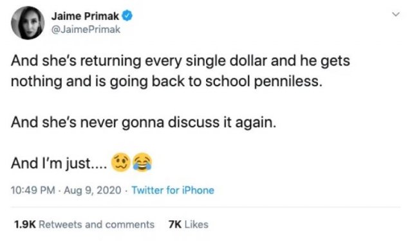Open the @JaimePrimak handle link

tap(86, 30)
